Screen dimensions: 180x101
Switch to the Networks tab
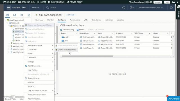coord(109,20)
